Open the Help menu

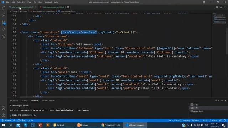(56, 2)
